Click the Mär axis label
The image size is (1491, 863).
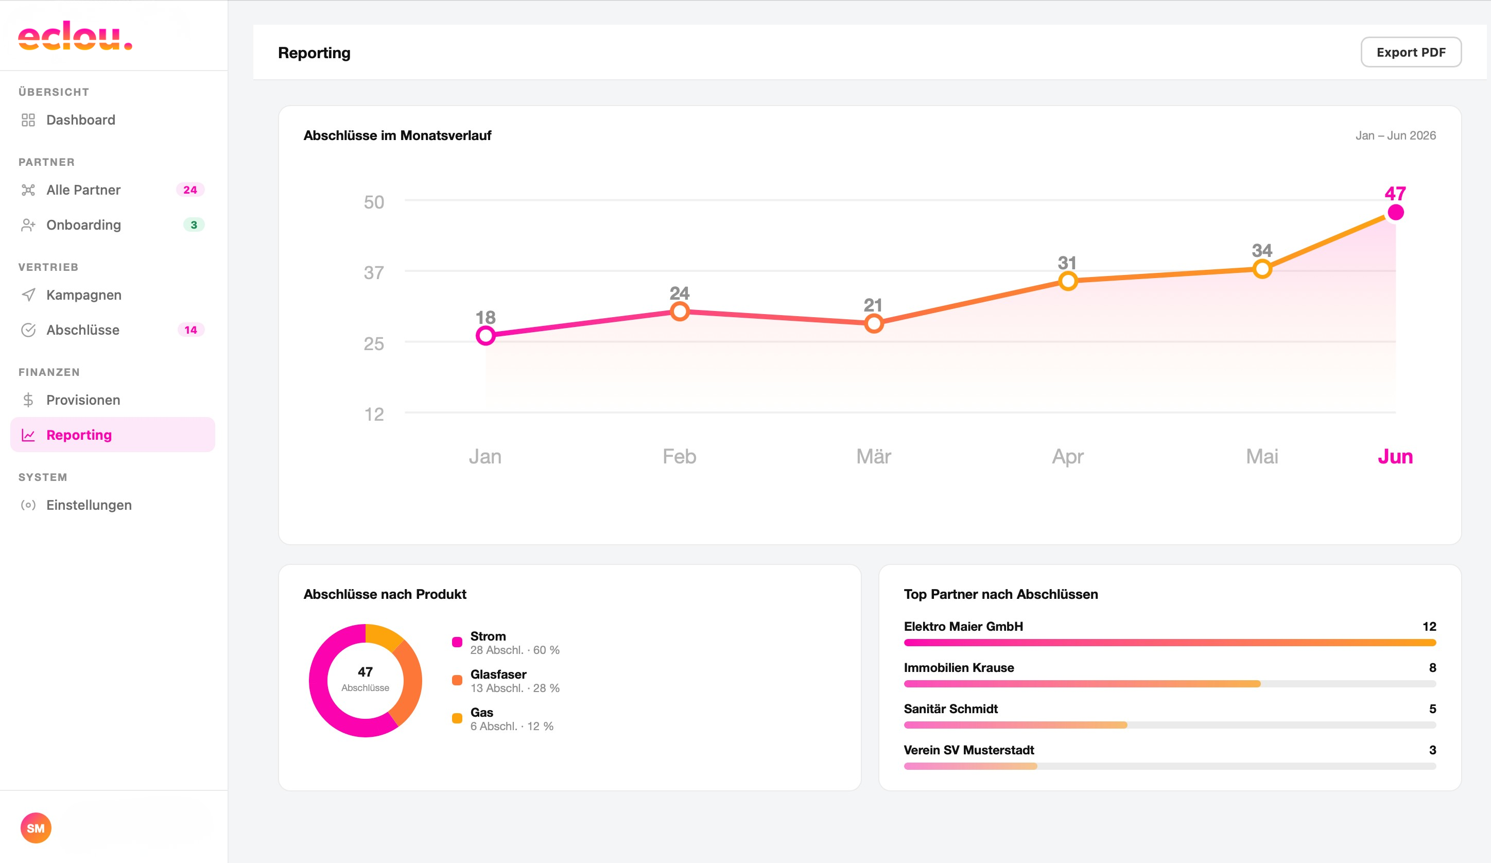[x=874, y=456]
